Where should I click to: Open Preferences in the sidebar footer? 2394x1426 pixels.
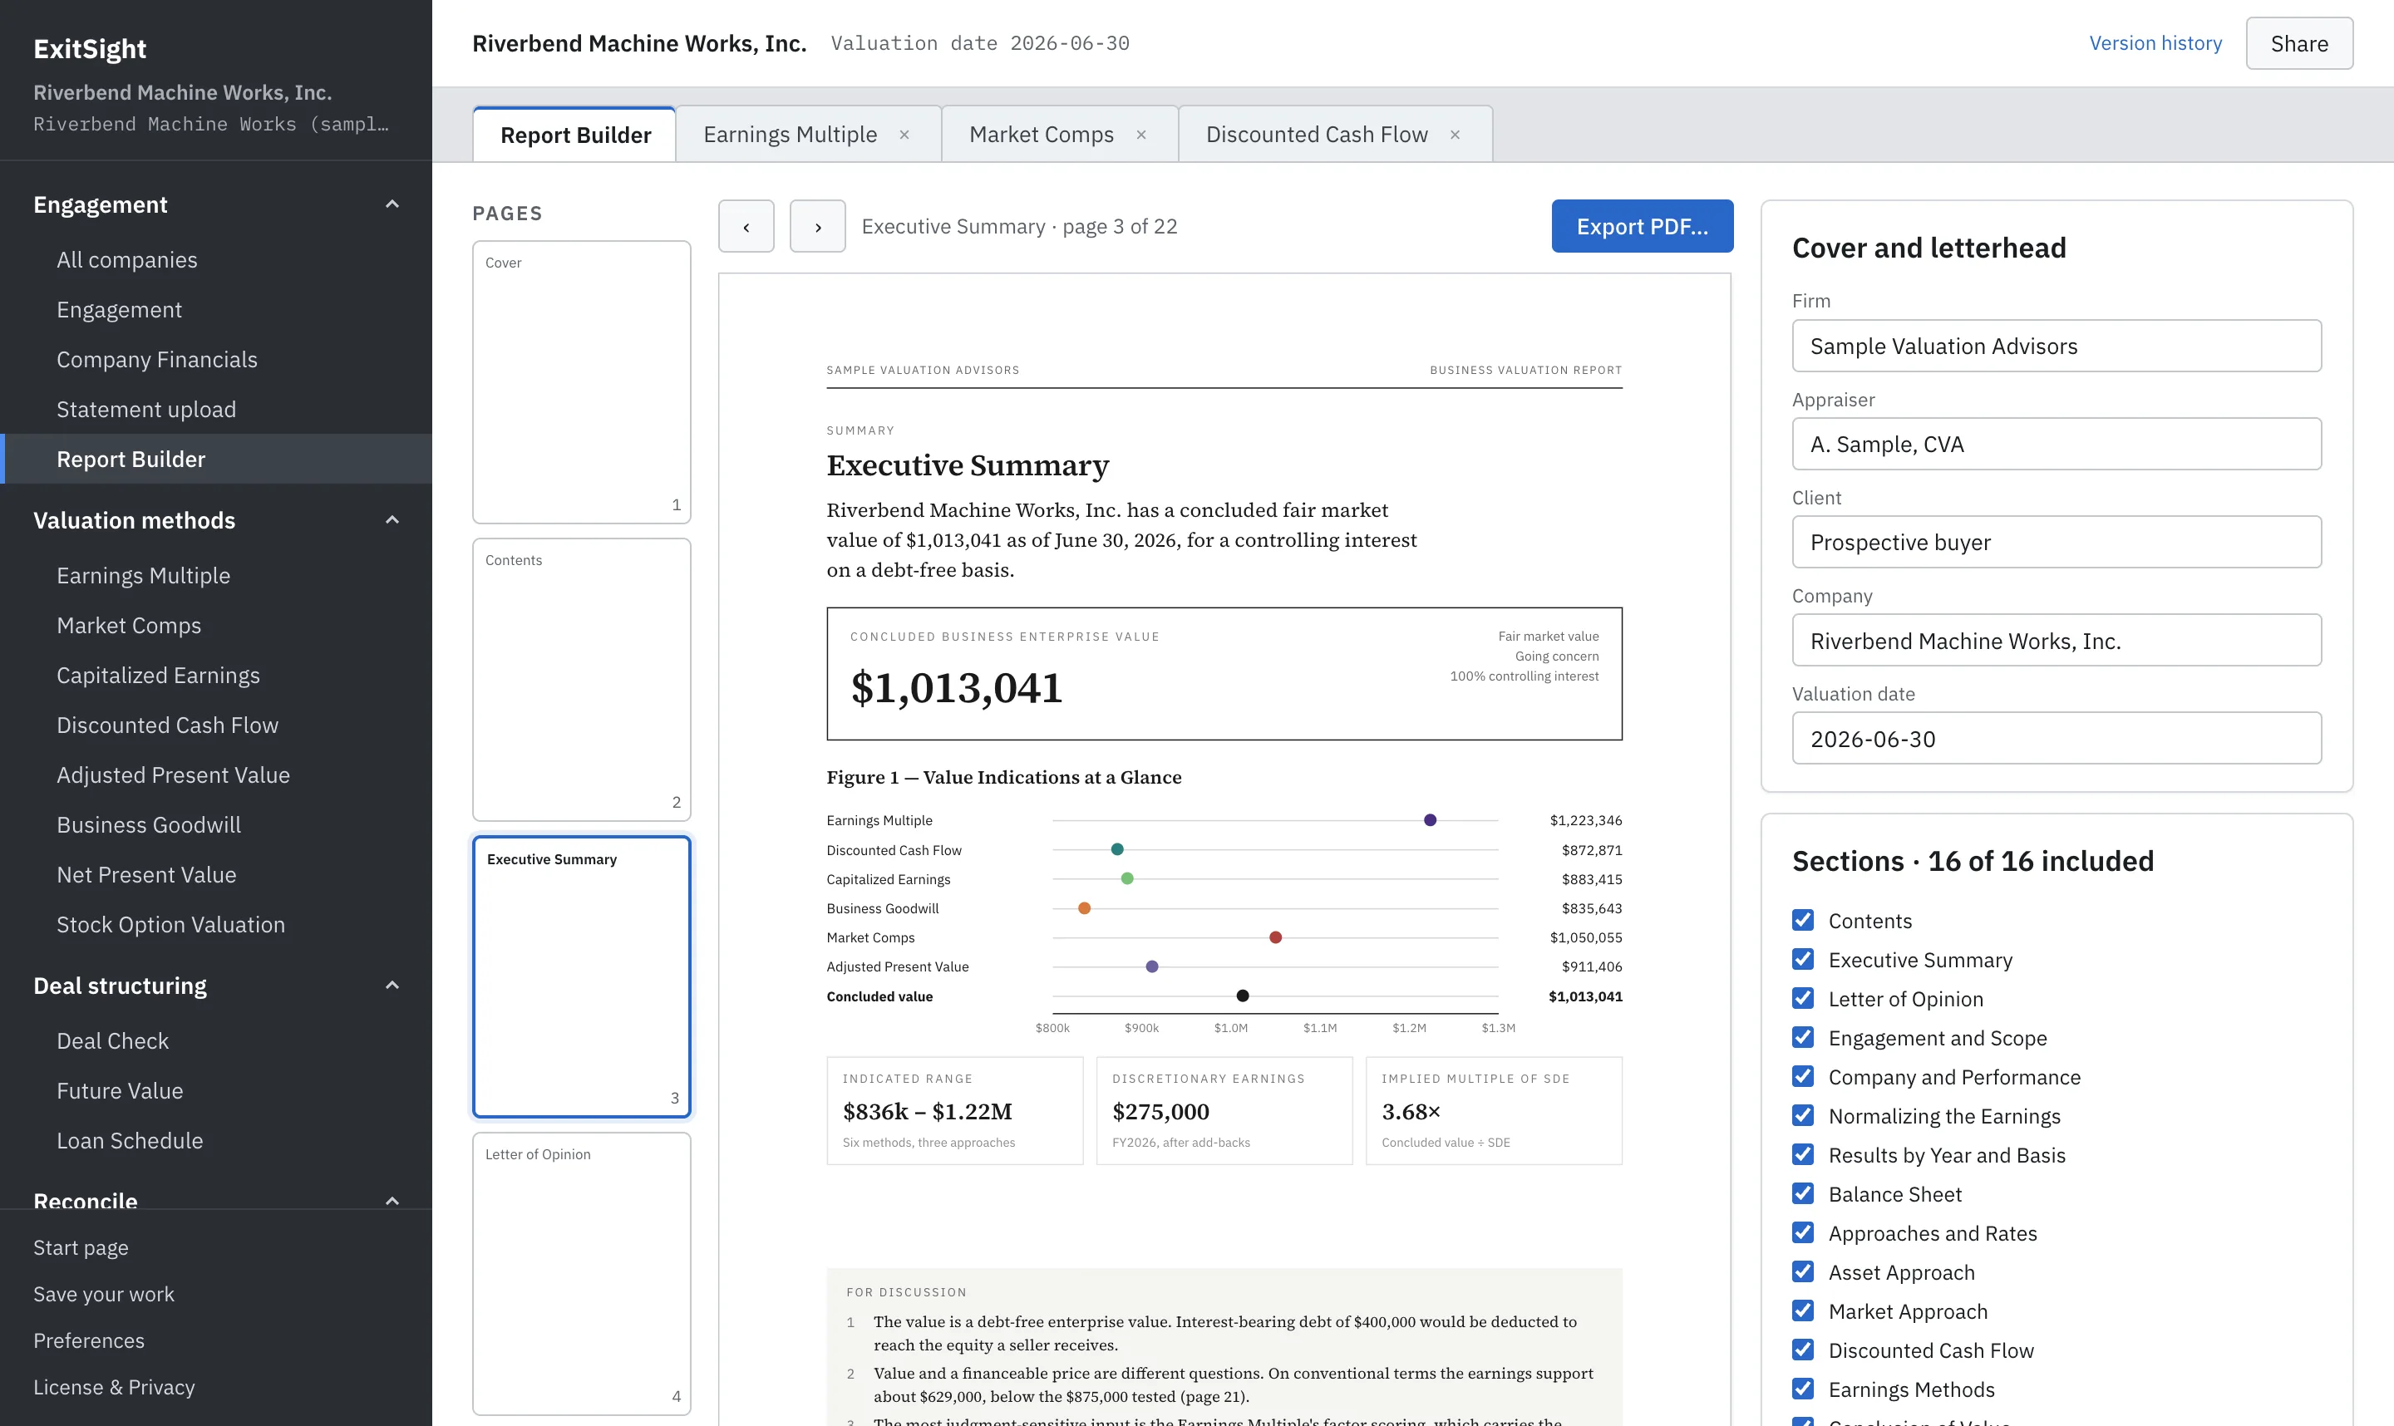pos(88,1340)
